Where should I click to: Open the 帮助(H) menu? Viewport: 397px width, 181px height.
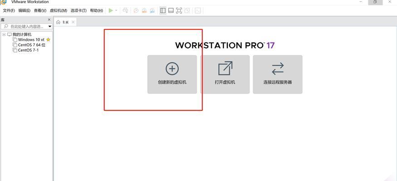point(97,10)
